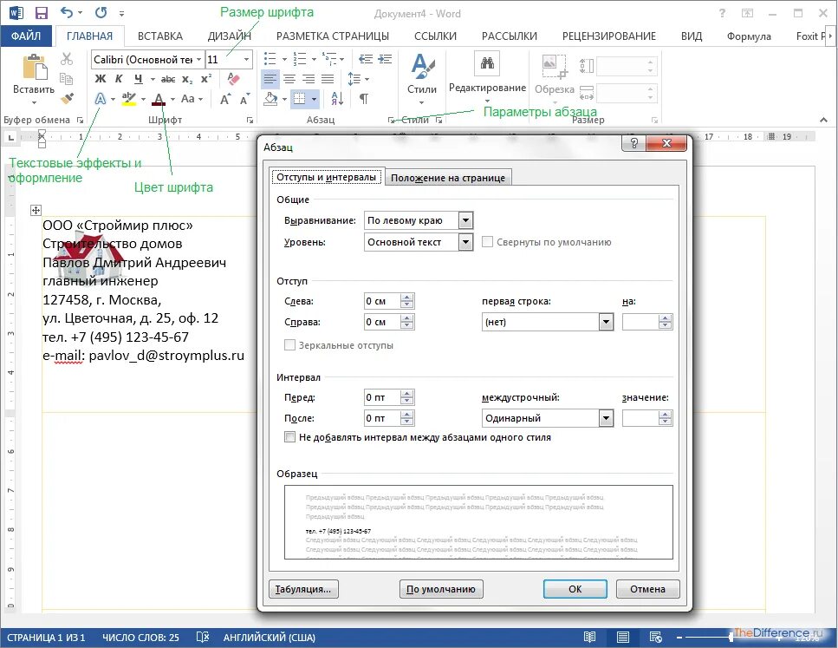Show paragraph marks ¶
This screenshot has height=648, width=838.
363,98
